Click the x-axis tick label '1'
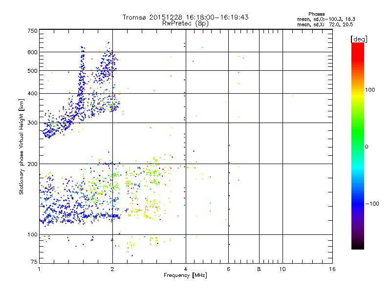This screenshot has height=293, width=391. point(39,269)
